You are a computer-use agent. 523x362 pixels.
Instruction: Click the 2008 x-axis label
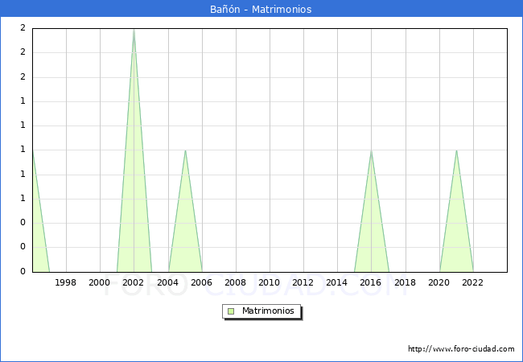[x=236, y=282]
